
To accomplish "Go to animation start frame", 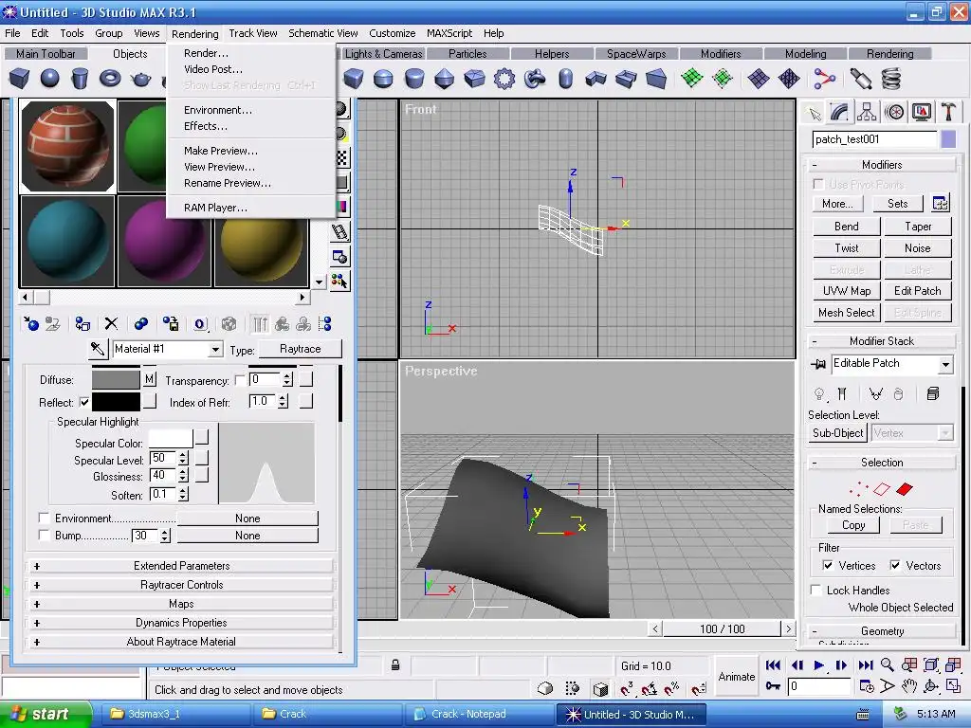I will [773, 665].
